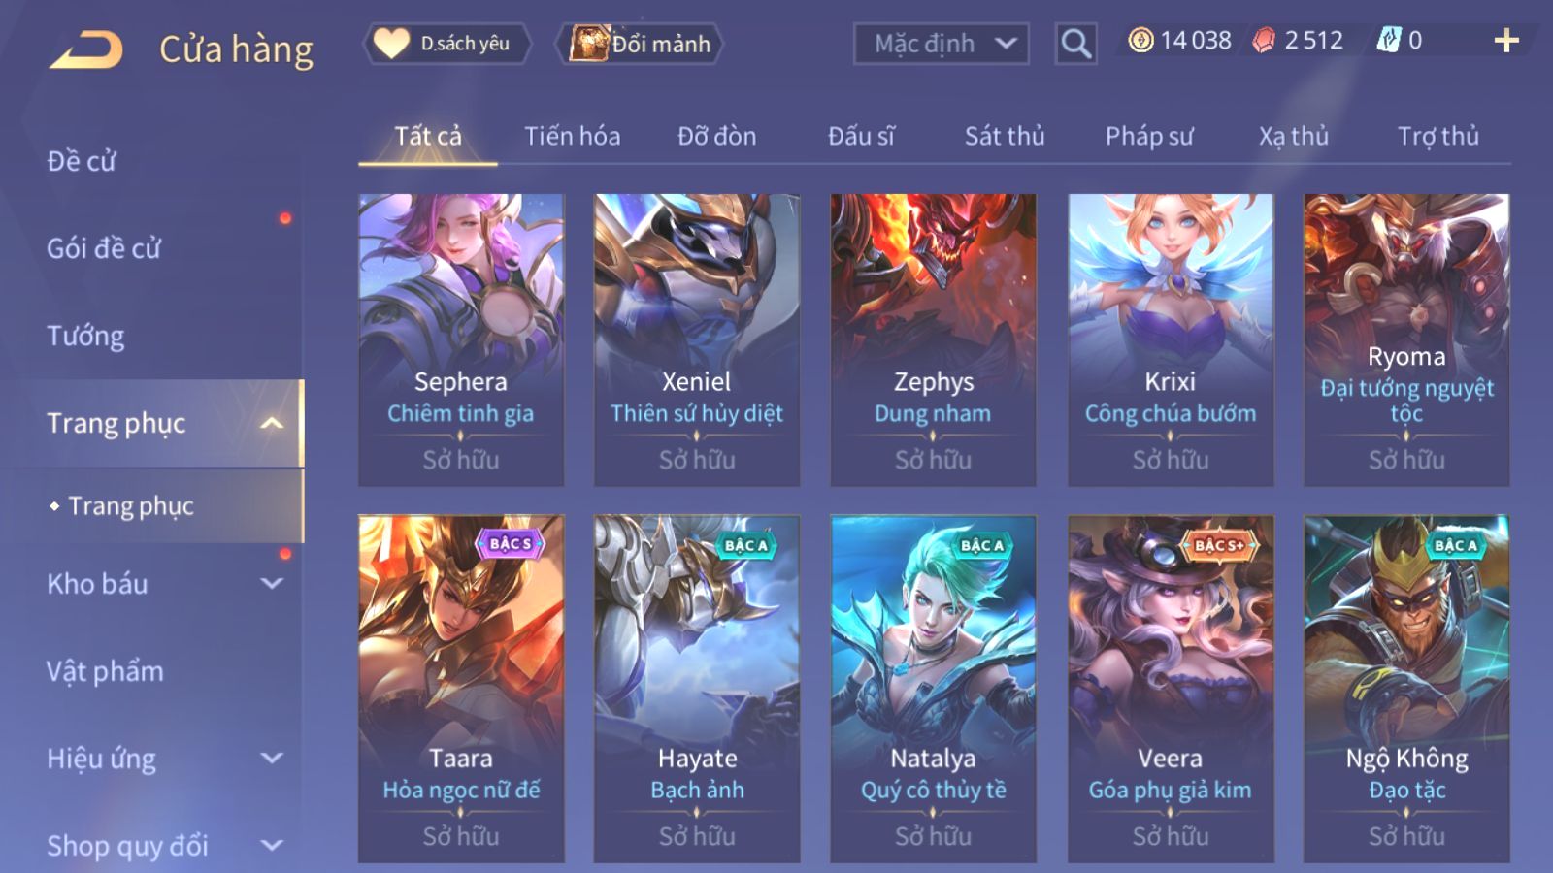The width and height of the screenshot is (1553, 873).
Task: Expand the Kho báu sidebar section
Action: (272, 584)
